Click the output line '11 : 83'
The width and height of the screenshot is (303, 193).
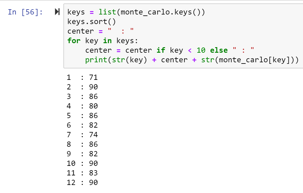tap(82, 173)
